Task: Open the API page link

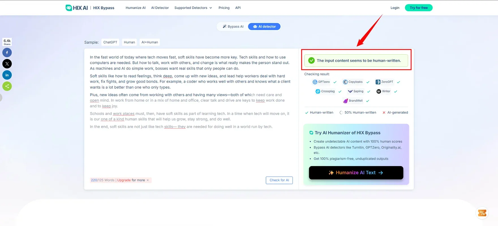Action: [x=238, y=8]
